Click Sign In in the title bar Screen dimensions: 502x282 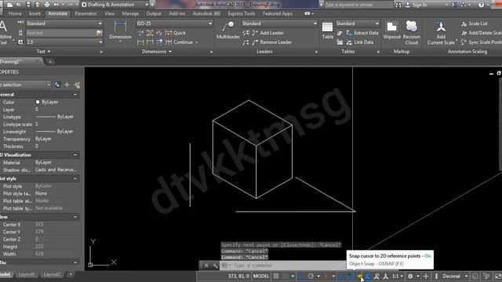420,5
